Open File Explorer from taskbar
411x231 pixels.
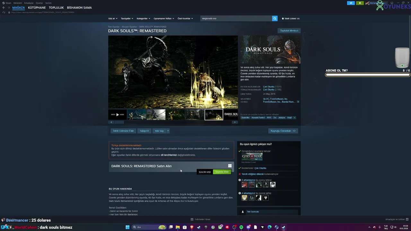coord(178,227)
